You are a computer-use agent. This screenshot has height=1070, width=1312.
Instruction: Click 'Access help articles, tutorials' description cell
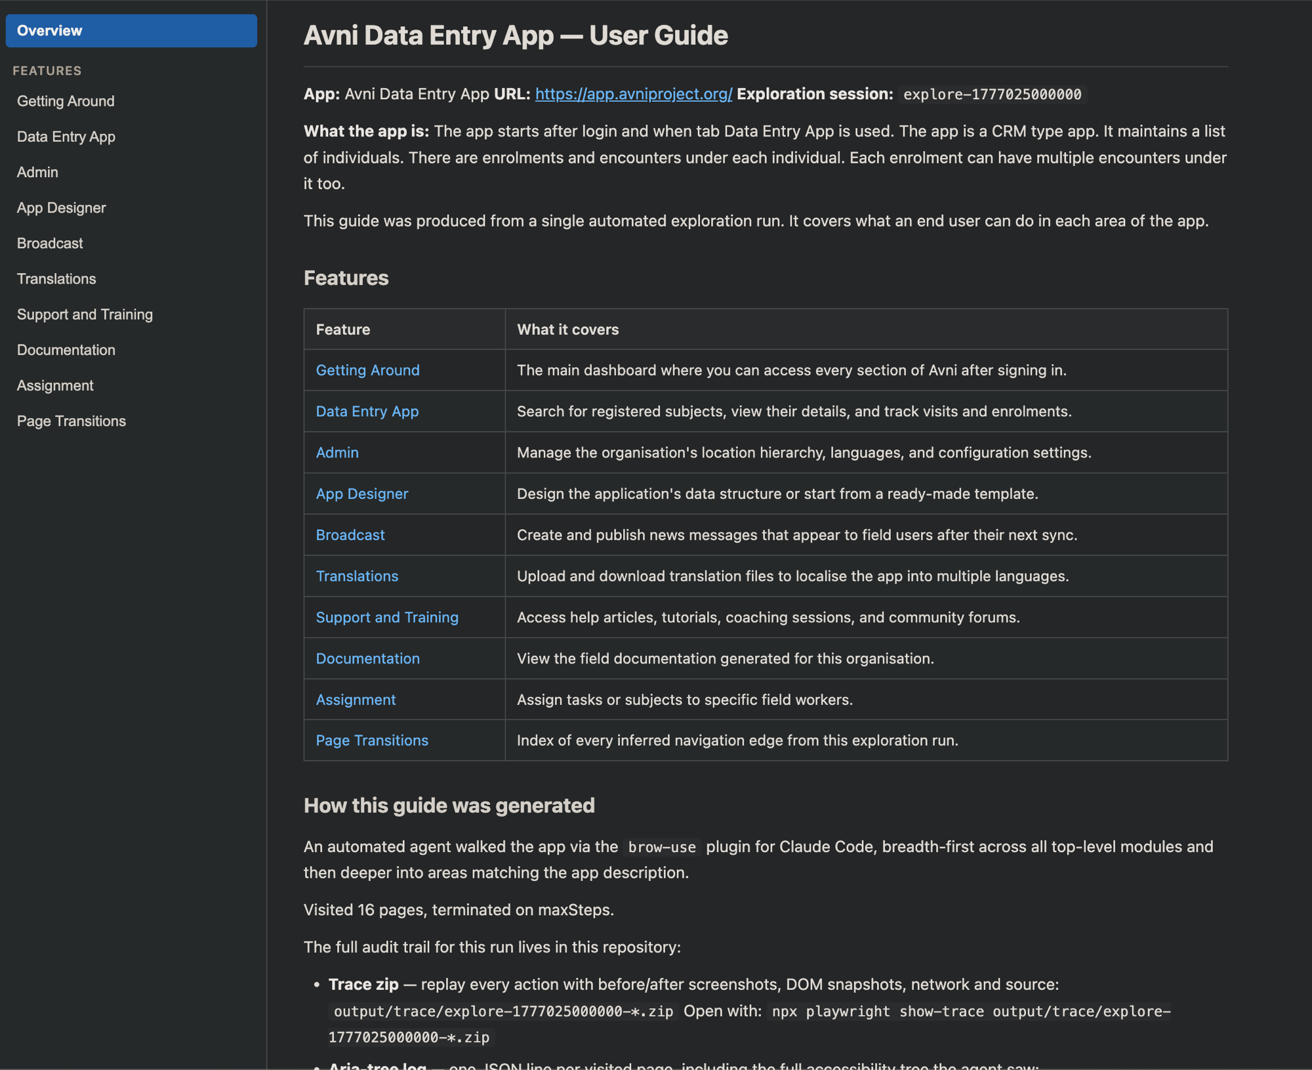(768, 617)
